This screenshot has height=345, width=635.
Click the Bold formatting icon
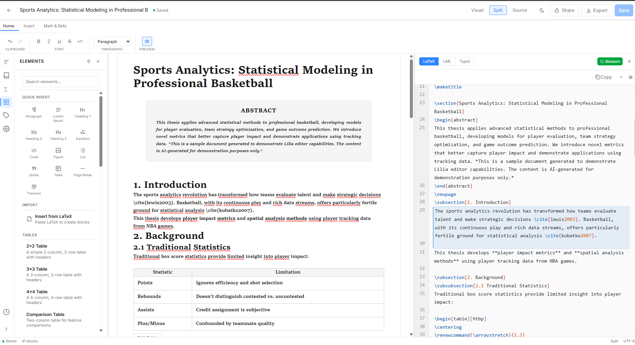39,41
